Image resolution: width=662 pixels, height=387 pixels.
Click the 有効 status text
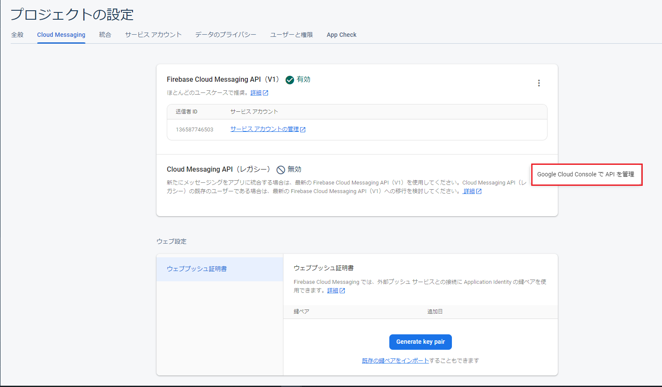tap(304, 80)
